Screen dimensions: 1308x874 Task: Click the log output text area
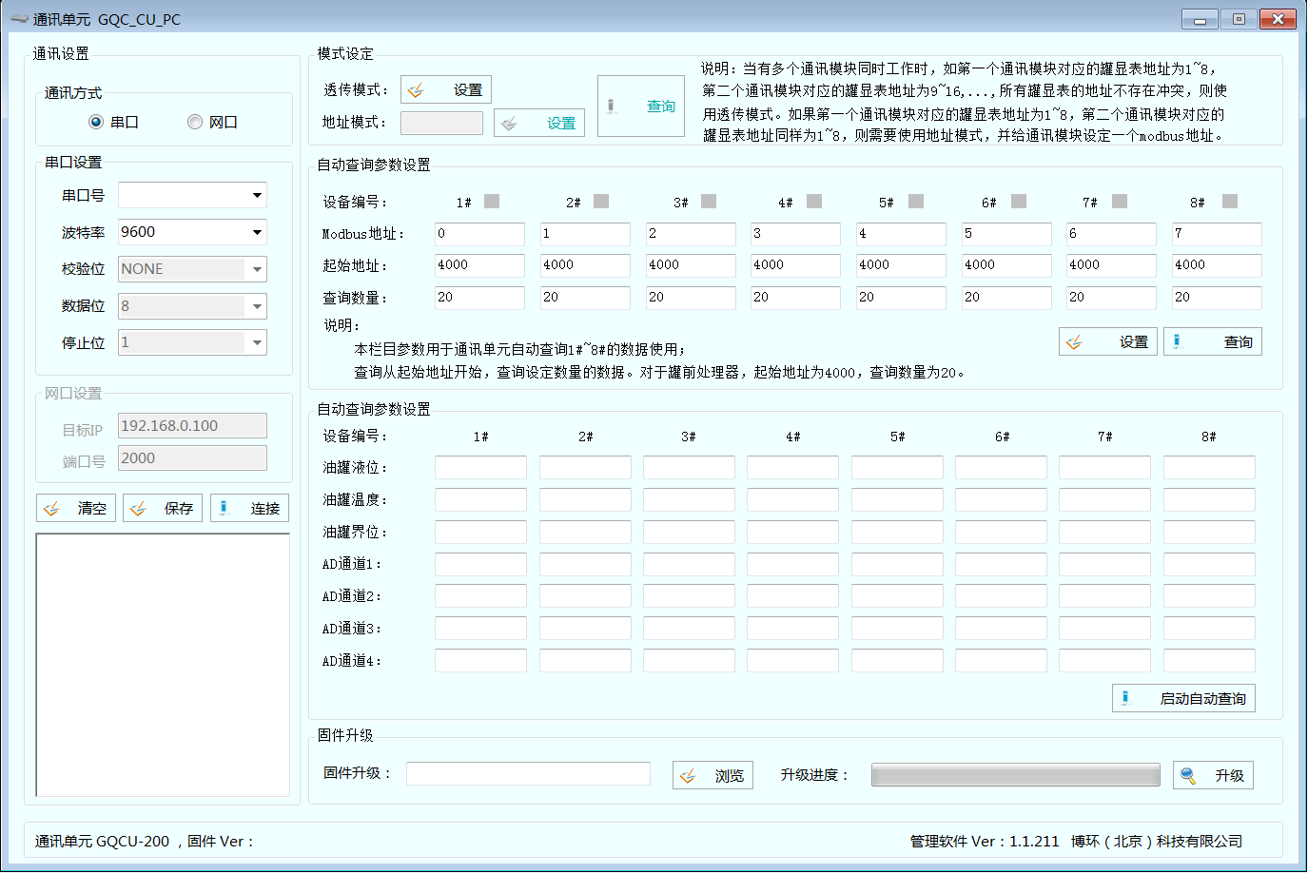tap(163, 665)
